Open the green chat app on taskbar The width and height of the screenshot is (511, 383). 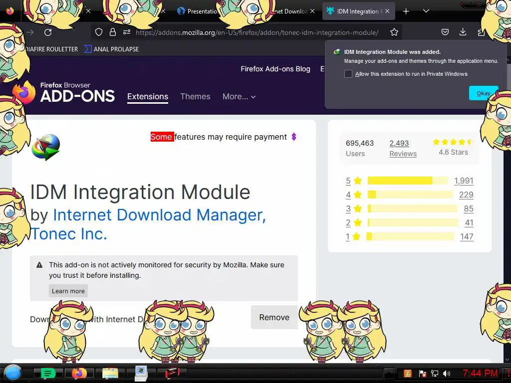(48, 373)
